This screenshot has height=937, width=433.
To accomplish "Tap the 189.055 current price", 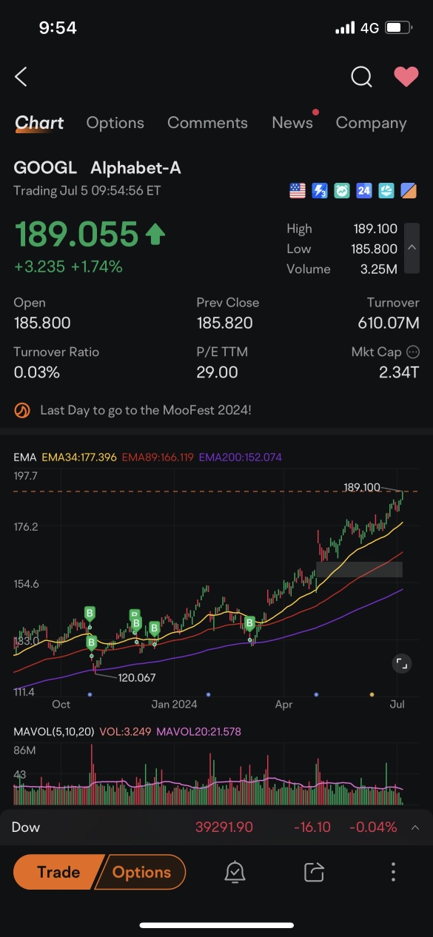I will click(x=76, y=235).
